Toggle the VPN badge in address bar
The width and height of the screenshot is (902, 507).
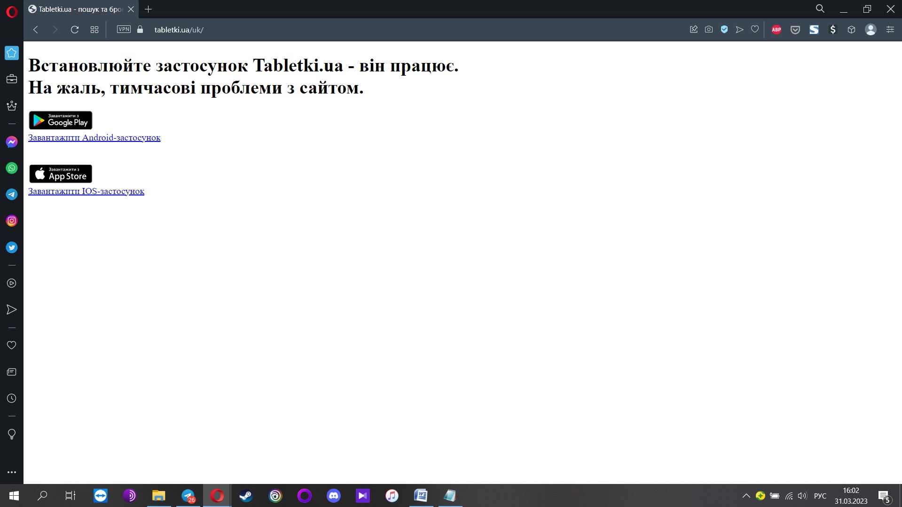click(x=124, y=29)
